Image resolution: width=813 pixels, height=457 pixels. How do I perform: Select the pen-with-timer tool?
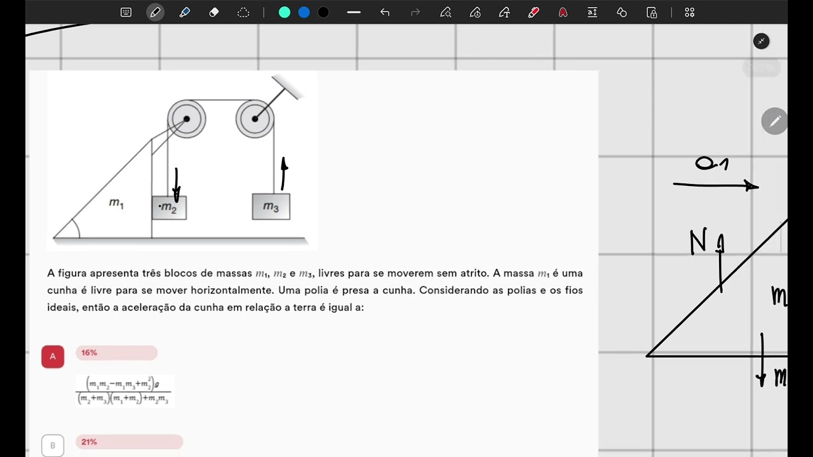click(475, 12)
